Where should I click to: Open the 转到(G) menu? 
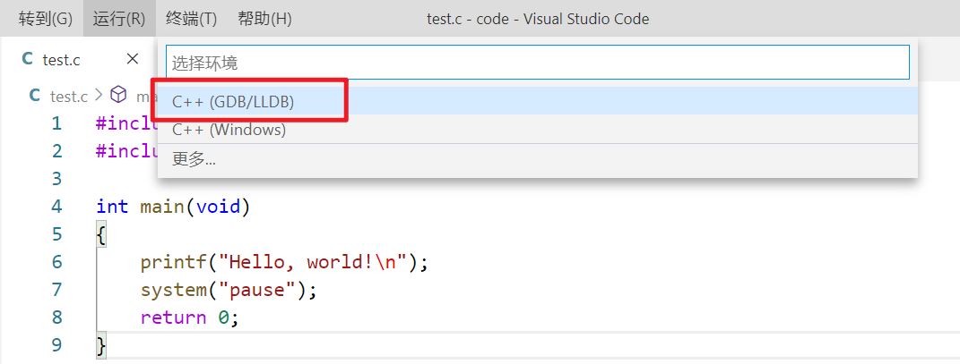click(46, 19)
